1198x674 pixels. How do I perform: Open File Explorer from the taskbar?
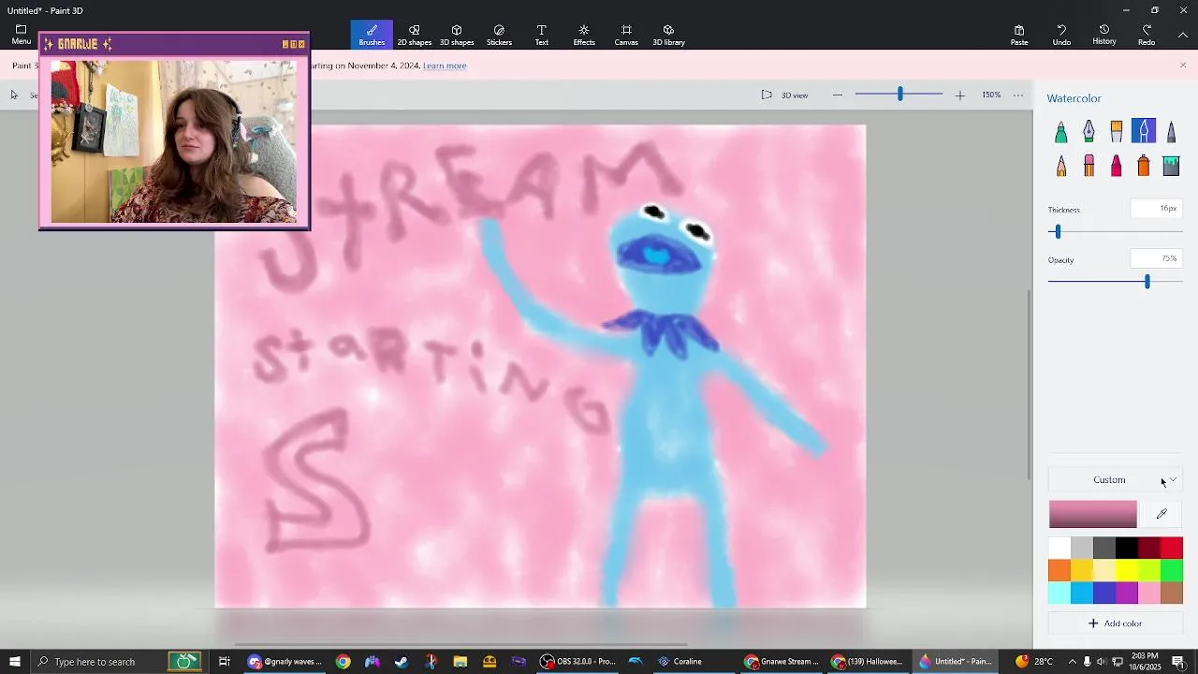[460, 662]
